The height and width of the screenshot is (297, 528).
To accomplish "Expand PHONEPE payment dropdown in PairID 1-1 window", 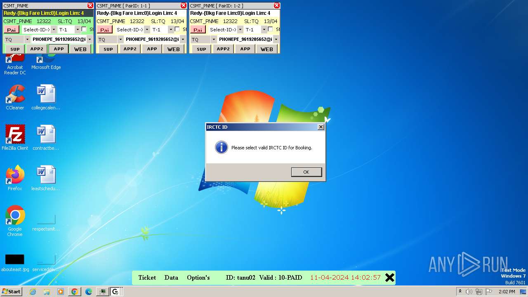I will [x=183, y=40].
